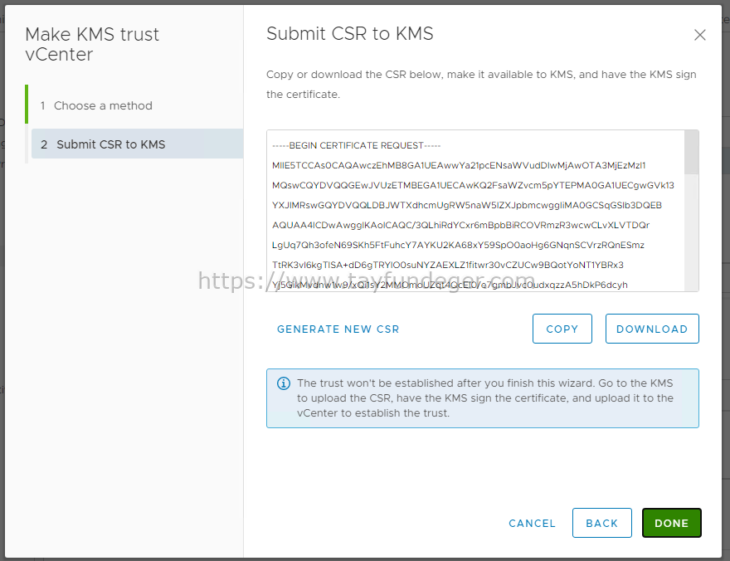Click the info icon in the trust notice

tap(284, 383)
